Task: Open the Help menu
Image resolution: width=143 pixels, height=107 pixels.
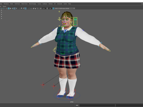Action: 69,4
